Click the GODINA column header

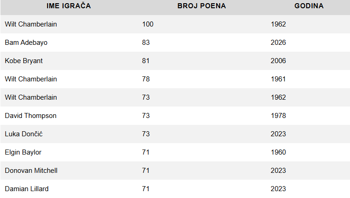[x=309, y=6]
